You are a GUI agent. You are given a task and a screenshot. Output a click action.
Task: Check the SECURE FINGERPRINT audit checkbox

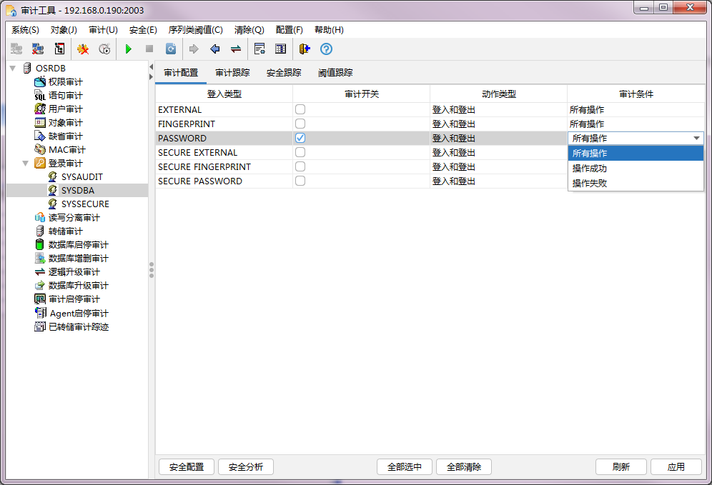tap(300, 166)
